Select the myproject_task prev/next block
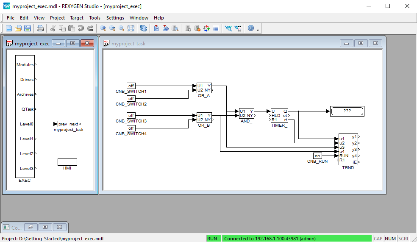 point(68,124)
